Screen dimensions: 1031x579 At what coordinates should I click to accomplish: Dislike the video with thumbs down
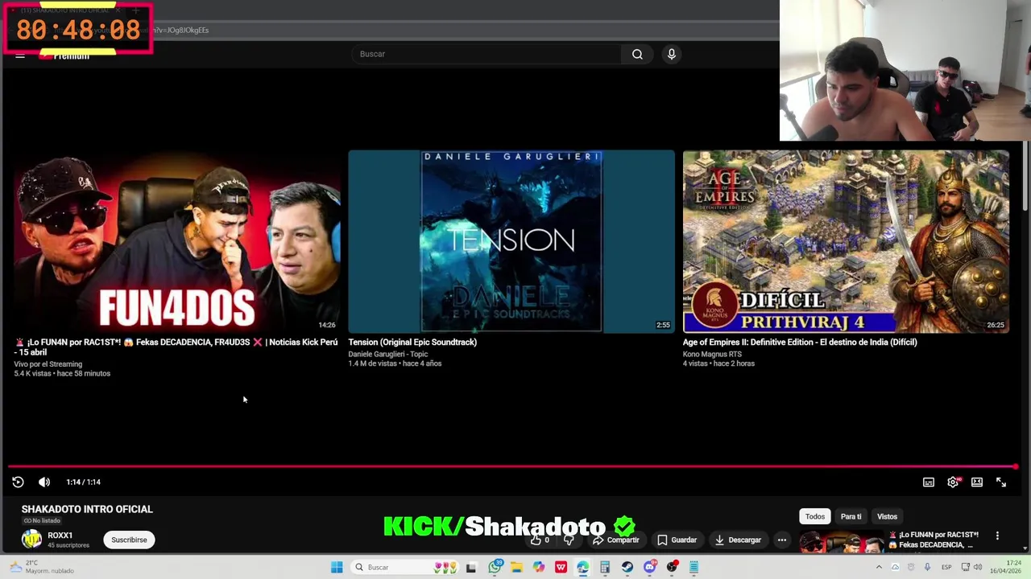click(x=569, y=540)
